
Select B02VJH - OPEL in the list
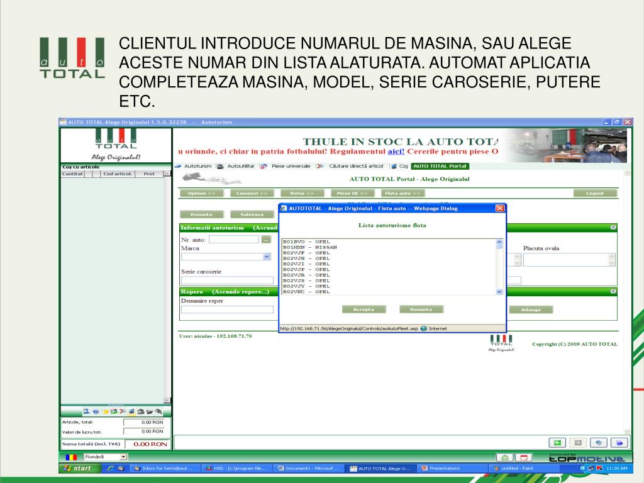click(306, 258)
